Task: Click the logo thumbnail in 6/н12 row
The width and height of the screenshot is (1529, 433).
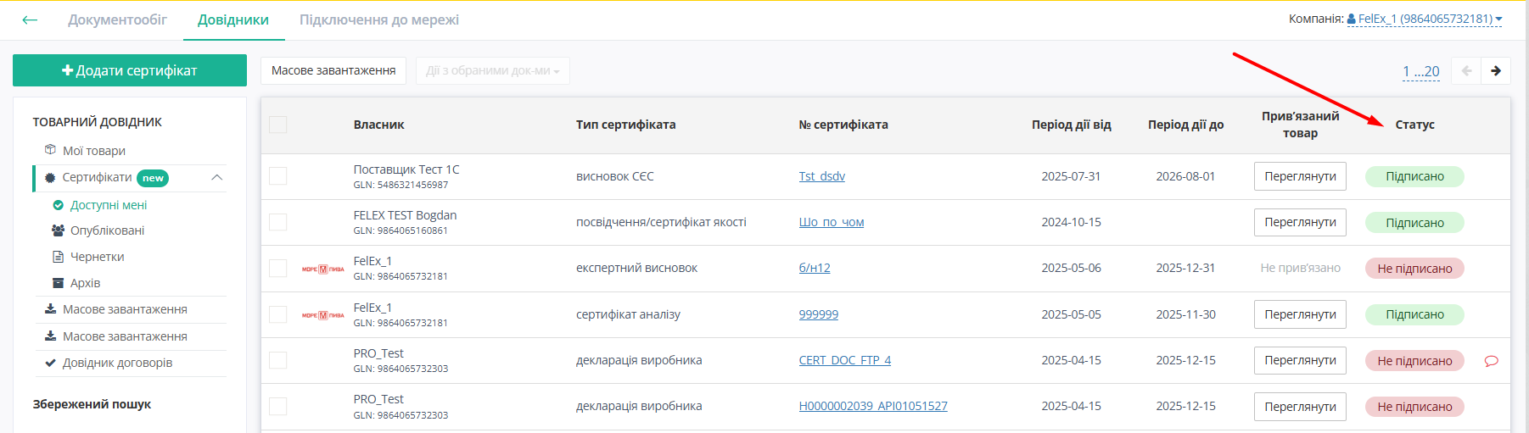Action: tap(323, 269)
